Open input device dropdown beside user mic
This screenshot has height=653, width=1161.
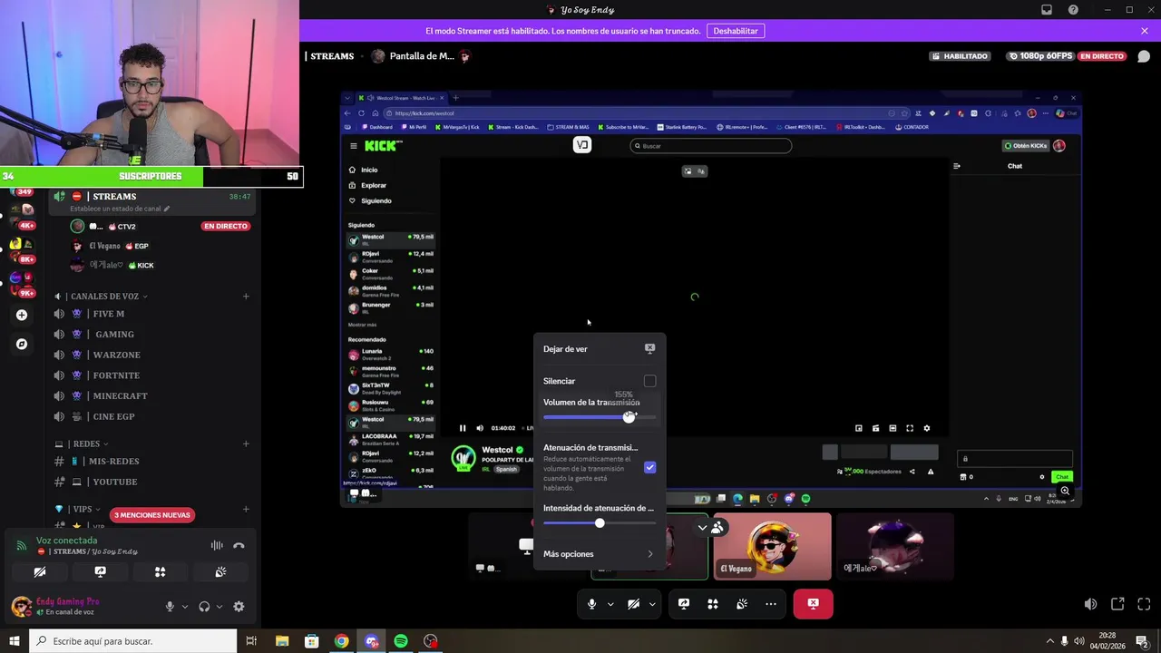pyautogui.click(x=185, y=607)
